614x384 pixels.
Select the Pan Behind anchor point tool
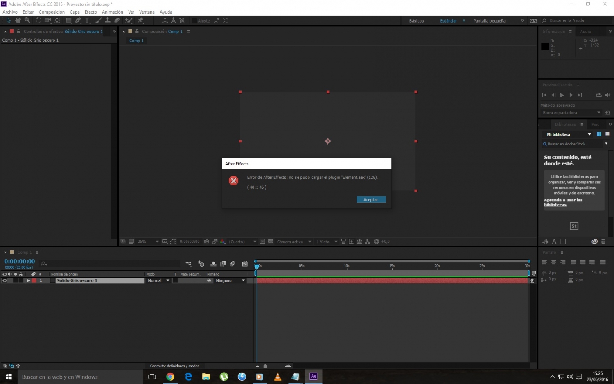tap(57, 20)
